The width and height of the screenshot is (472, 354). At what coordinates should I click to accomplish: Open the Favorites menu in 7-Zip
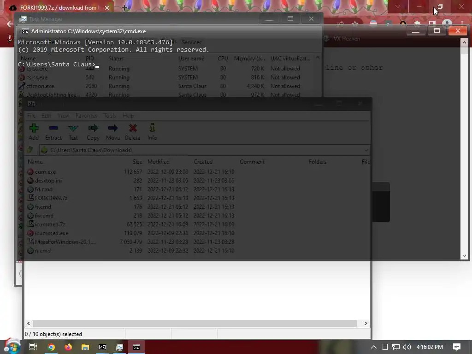pos(86,116)
